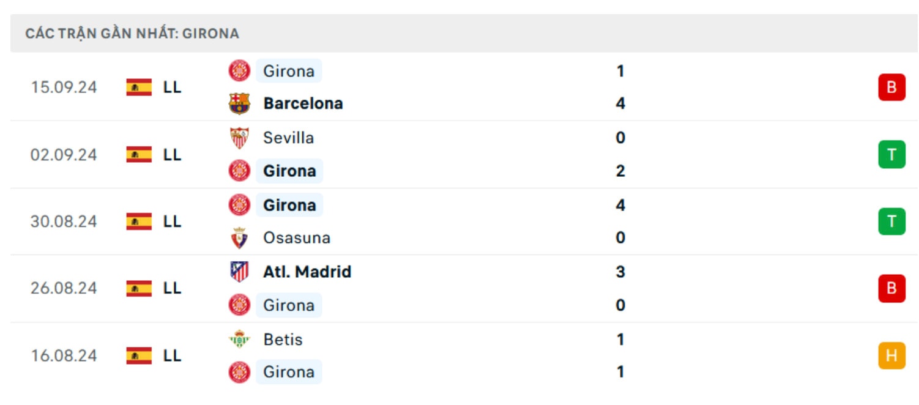Click the orange H badge for Betis match

coord(891,355)
